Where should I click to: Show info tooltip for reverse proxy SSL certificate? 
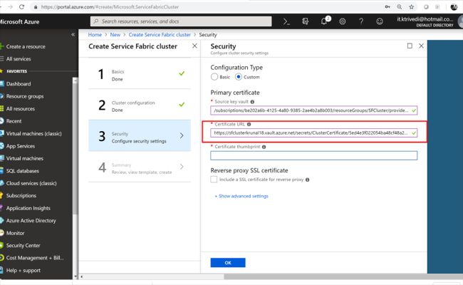[308, 180]
